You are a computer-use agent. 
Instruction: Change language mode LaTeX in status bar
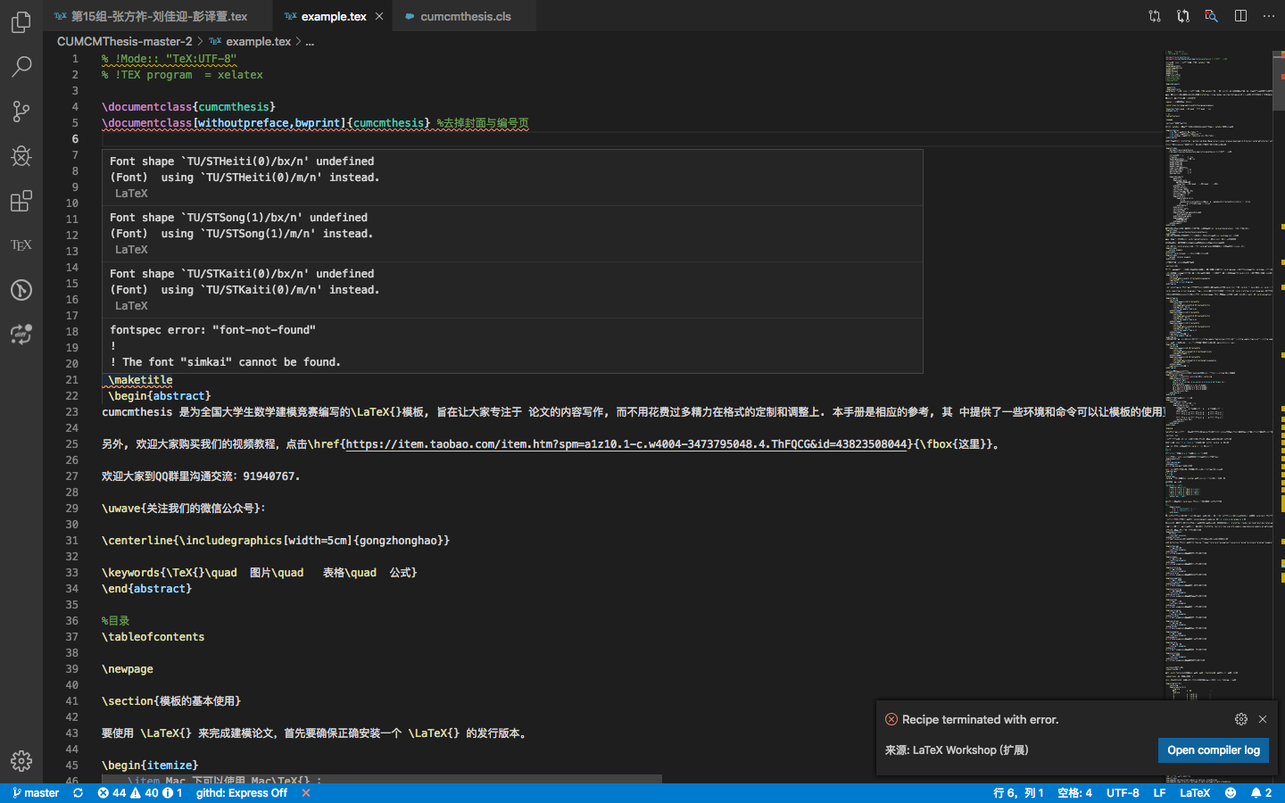1195,793
